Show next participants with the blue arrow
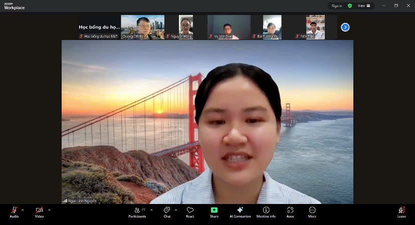 click(x=345, y=27)
